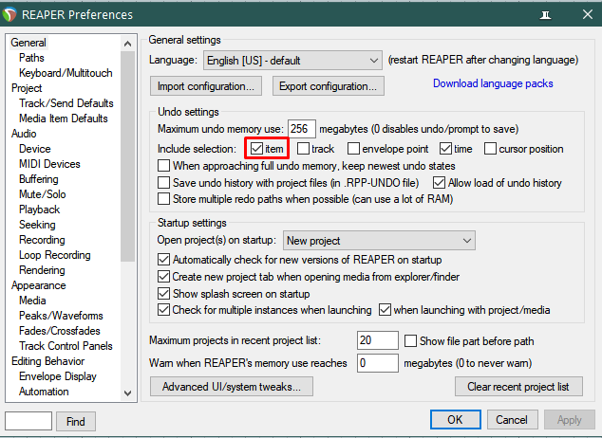Screen dimensions: 602x438
Task: Open Track Control Panels preferences
Action: 66,346
